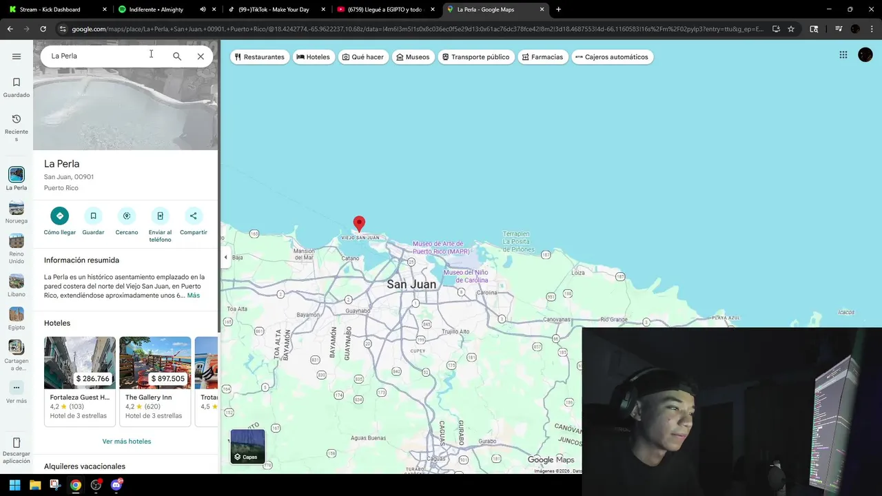Filter by Hoteles chip
This screenshot has width=882, height=496.
(x=313, y=57)
